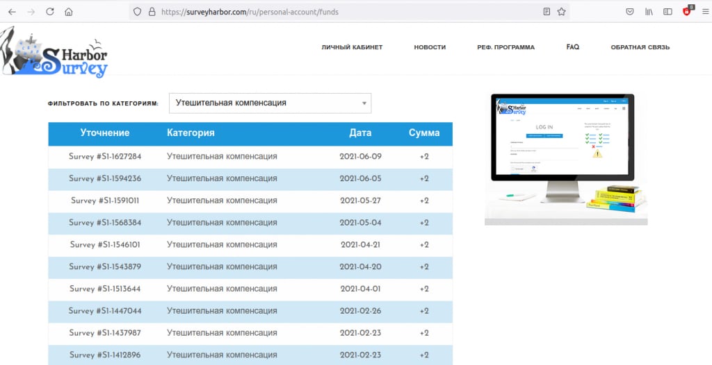Open РЕФ. ПРОГРАММА menu item

tap(506, 47)
